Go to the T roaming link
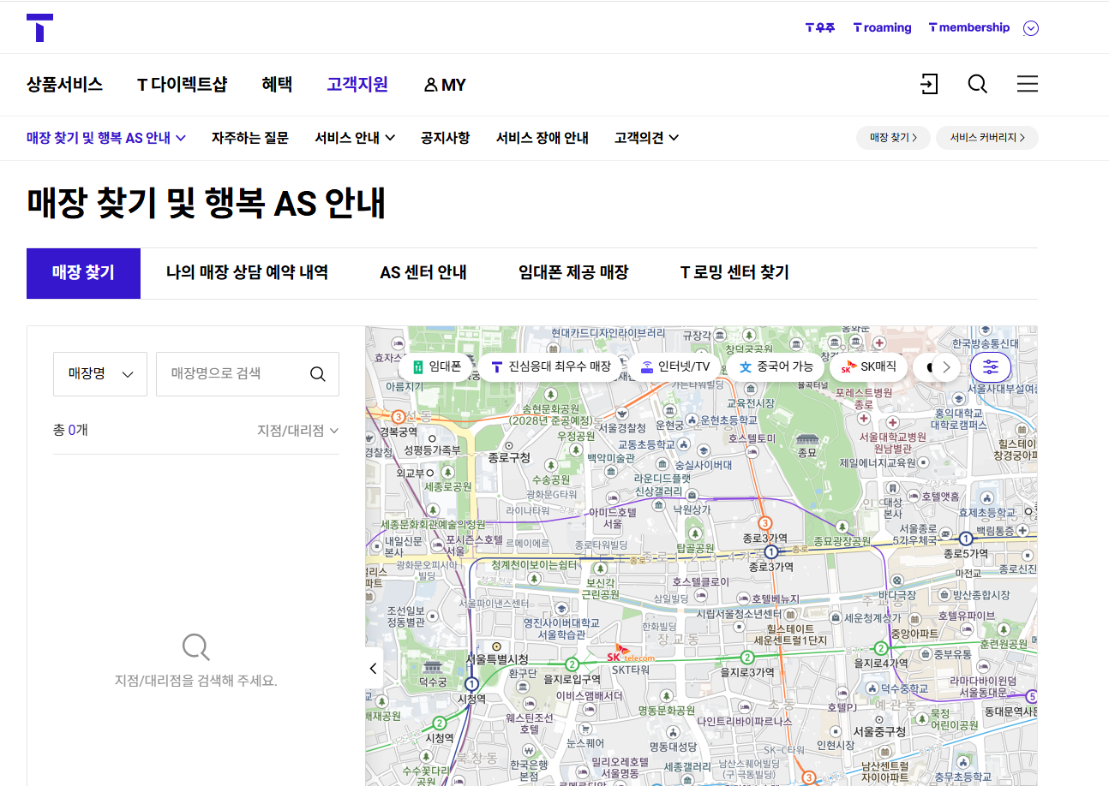1109x786 pixels. tap(882, 27)
